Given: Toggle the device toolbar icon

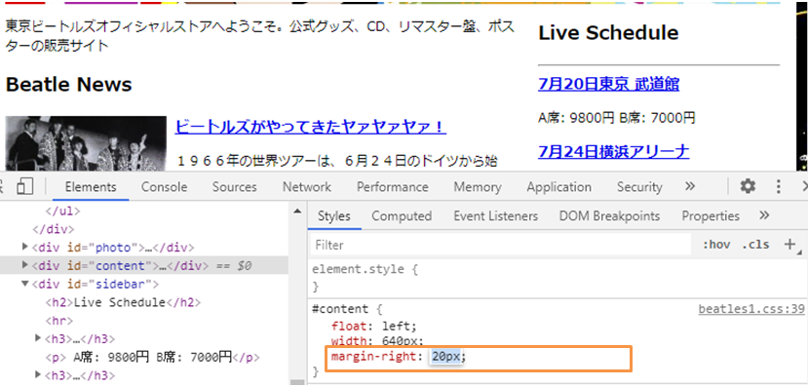Looking at the screenshot, I should (24, 186).
